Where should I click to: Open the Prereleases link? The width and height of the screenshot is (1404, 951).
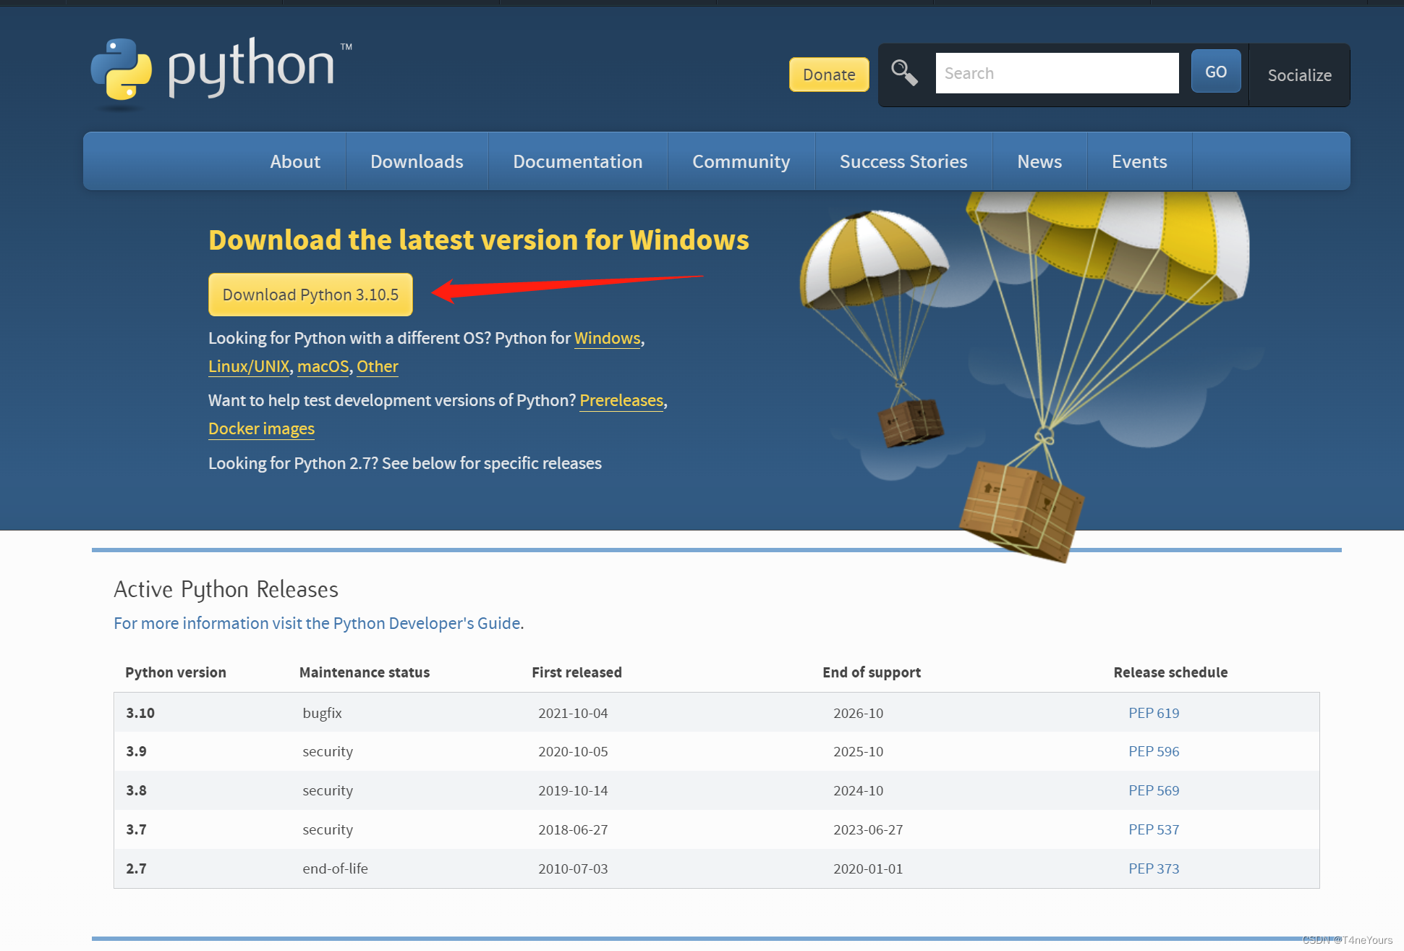(621, 400)
